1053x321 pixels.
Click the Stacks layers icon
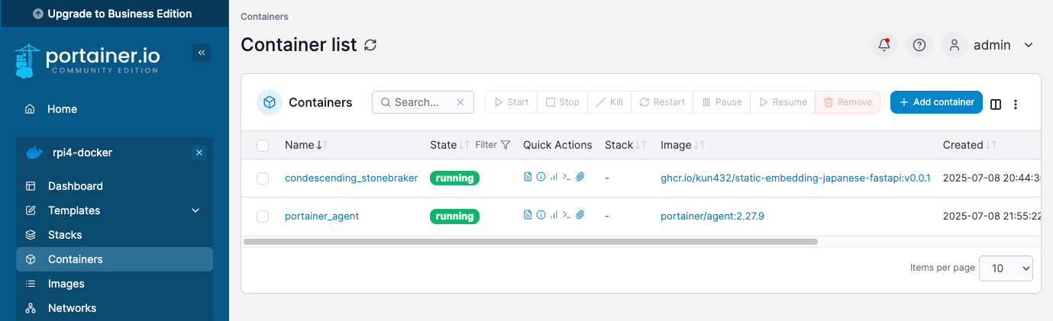pyautogui.click(x=31, y=235)
